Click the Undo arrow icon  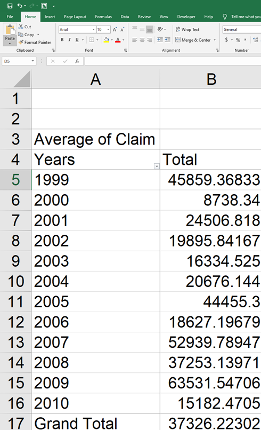20,6
